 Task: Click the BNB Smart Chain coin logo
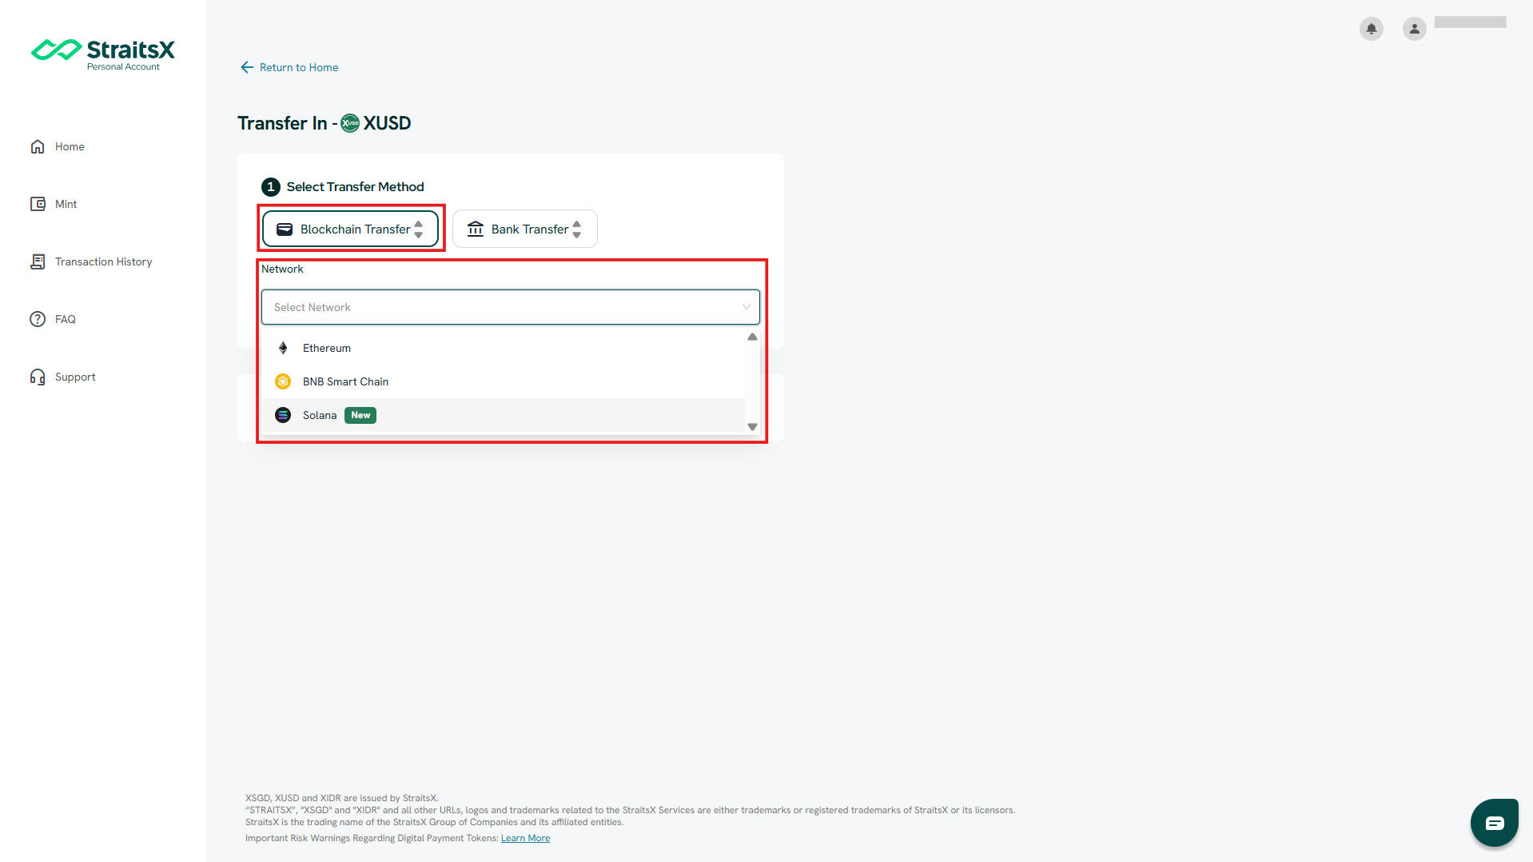(x=283, y=381)
